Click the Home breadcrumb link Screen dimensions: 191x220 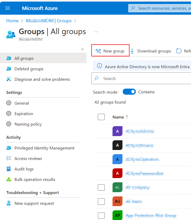[x=12, y=21]
